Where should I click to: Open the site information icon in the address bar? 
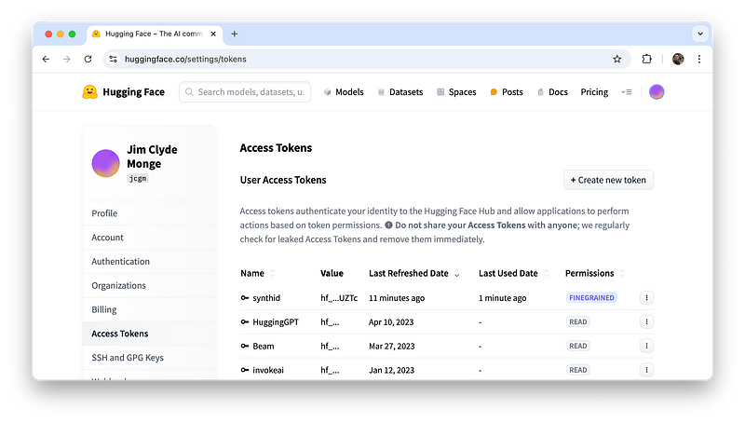pyautogui.click(x=113, y=59)
